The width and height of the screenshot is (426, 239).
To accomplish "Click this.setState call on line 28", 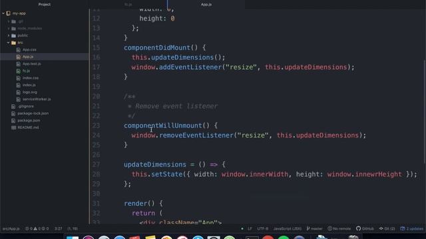I will [157, 174].
